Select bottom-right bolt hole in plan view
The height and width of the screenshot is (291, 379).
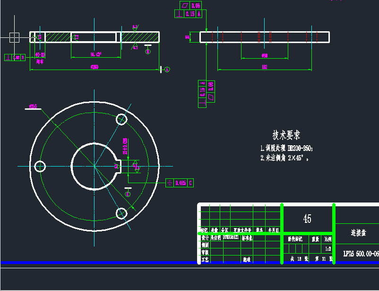(121, 213)
